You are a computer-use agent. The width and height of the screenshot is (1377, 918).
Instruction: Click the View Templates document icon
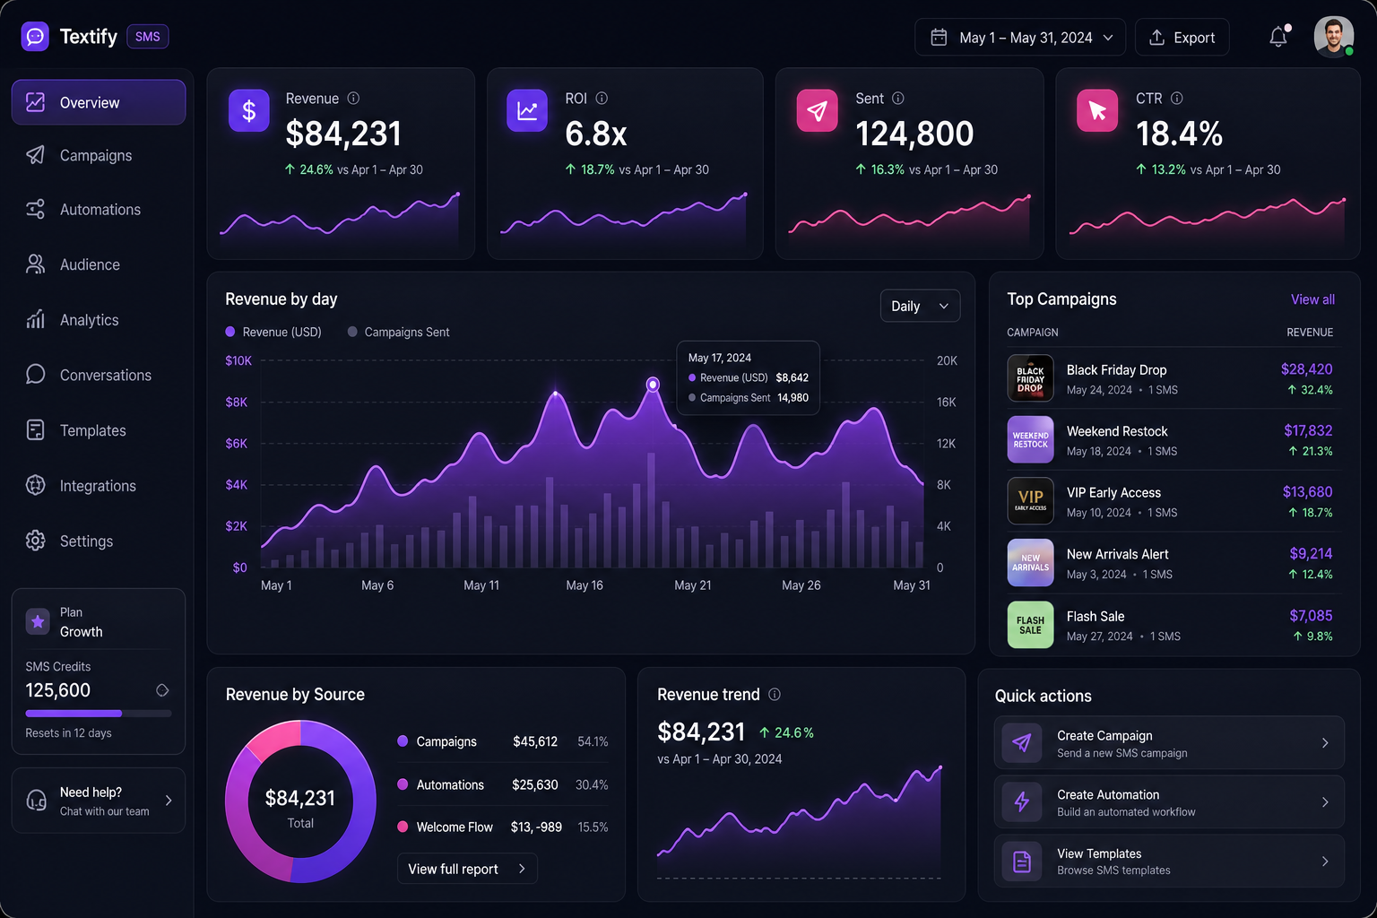[x=1022, y=862]
